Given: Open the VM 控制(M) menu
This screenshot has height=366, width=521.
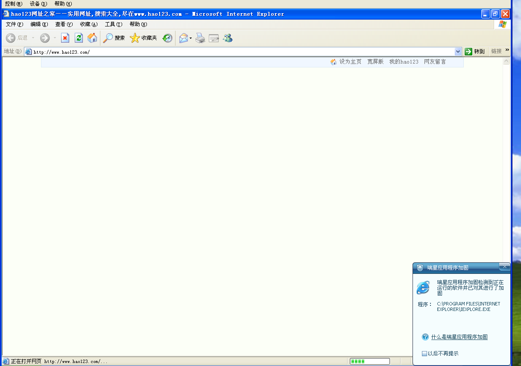Looking at the screenshot, I should pyautogui.click(x=14, y=4).
